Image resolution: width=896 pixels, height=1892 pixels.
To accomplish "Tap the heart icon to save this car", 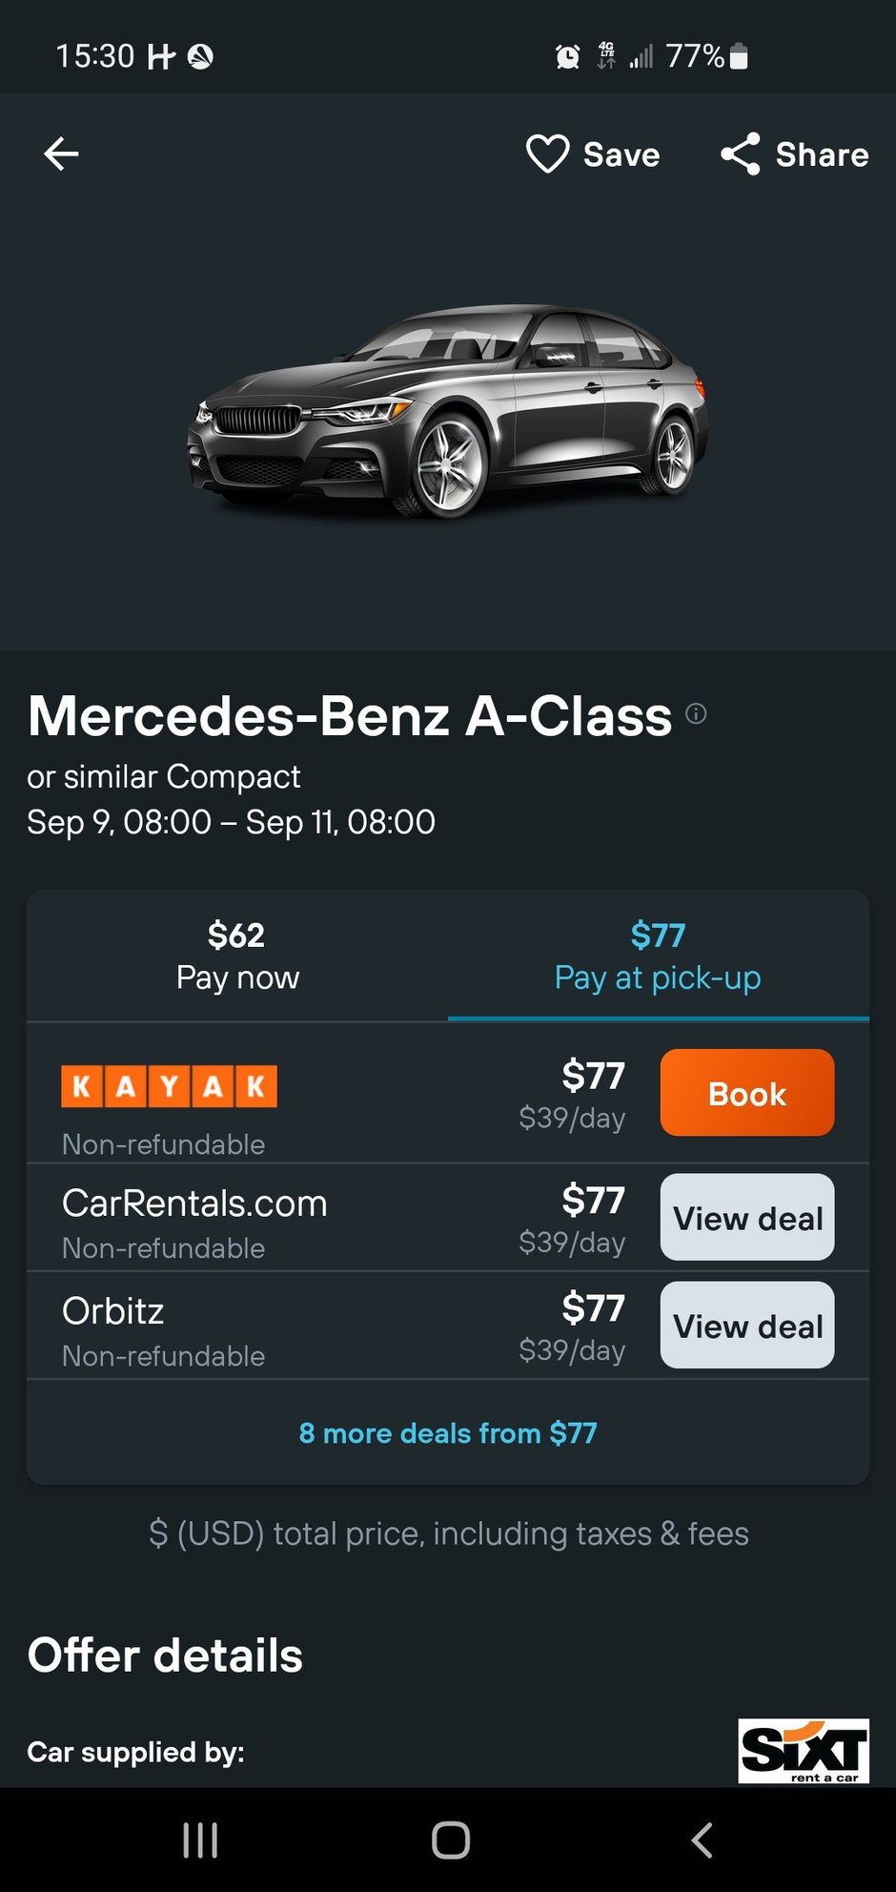I will [547, 154].
